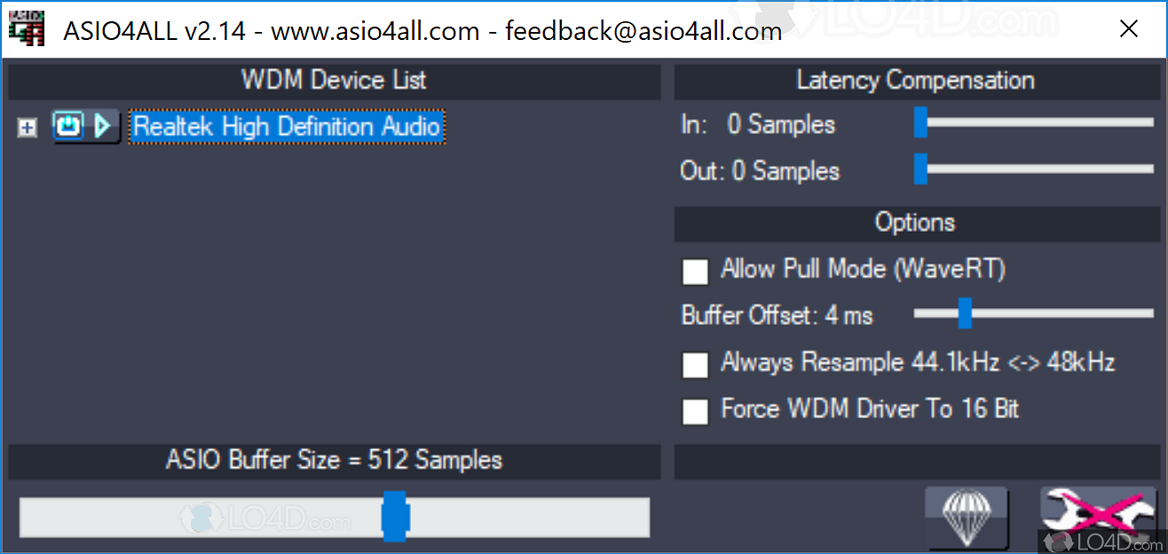Click the ASIO Buffer Size label bar
This screenshot has width=1168, height=554.
pyautogui.click(x=334, y=460)
